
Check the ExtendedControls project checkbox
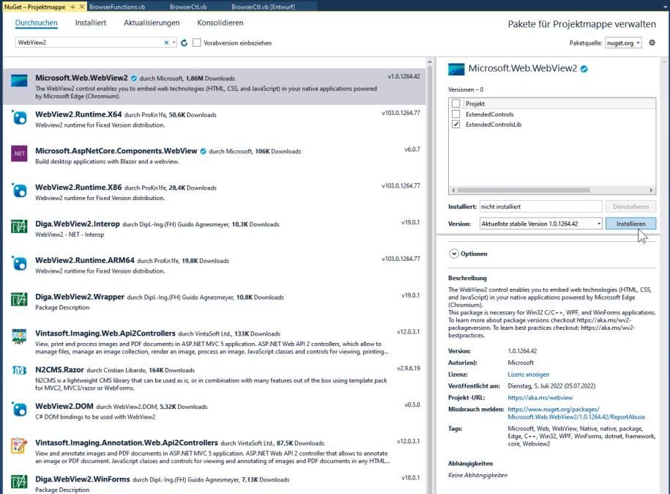tap(456, 114)
